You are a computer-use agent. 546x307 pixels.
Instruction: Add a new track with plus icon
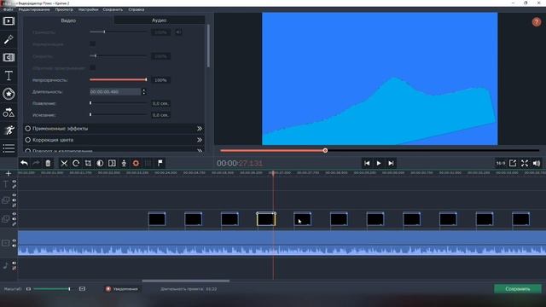coord(9,173)
